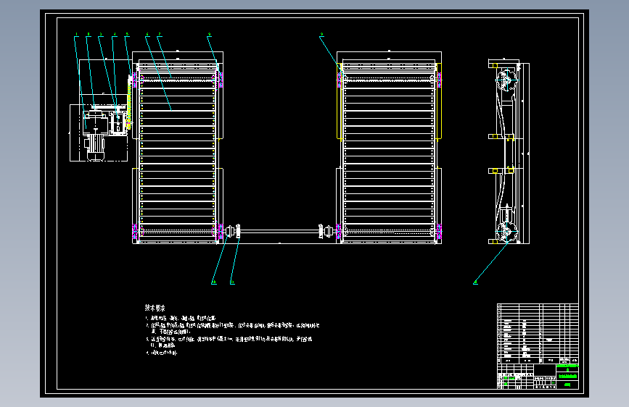Click the green drawing title in the title block
Image resolution: width=629 pixels, height=407 pixels.
click(567, 376)
